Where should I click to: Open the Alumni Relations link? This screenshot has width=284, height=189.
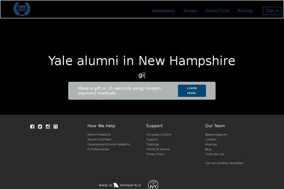[x=99, y=135]
